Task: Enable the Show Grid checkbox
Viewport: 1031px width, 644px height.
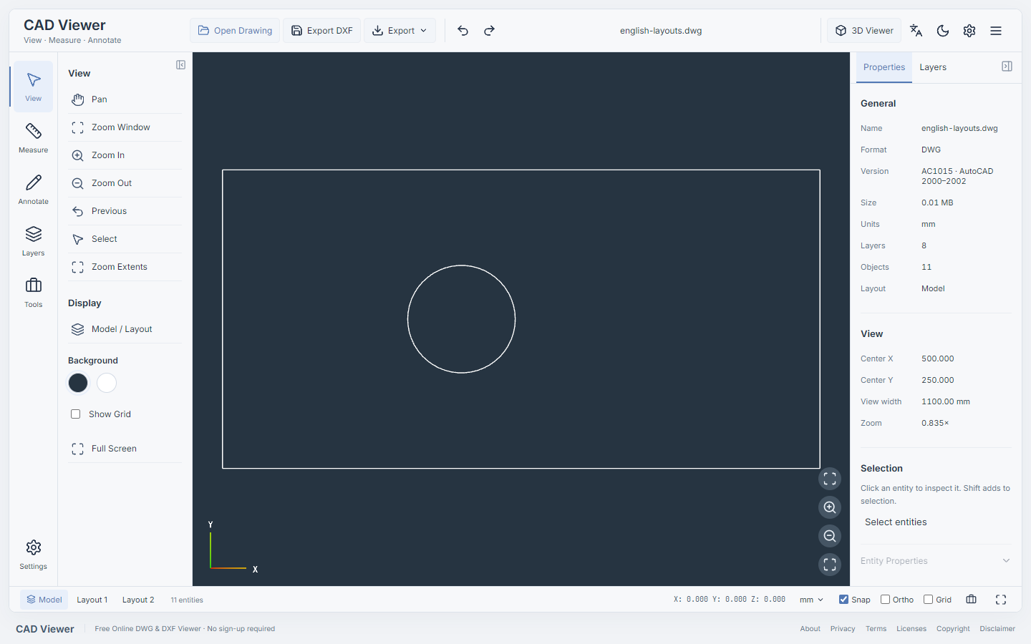Action: (x=76, y=414)
